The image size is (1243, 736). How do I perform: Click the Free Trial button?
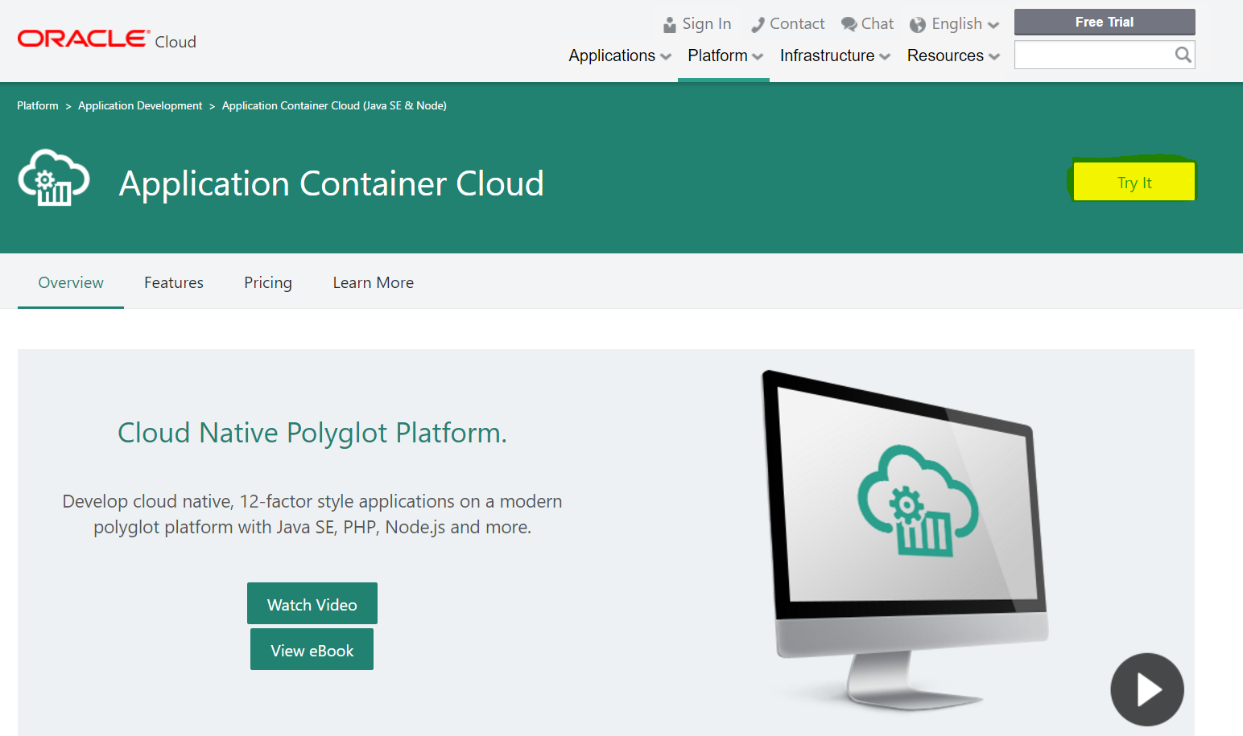1104,22
